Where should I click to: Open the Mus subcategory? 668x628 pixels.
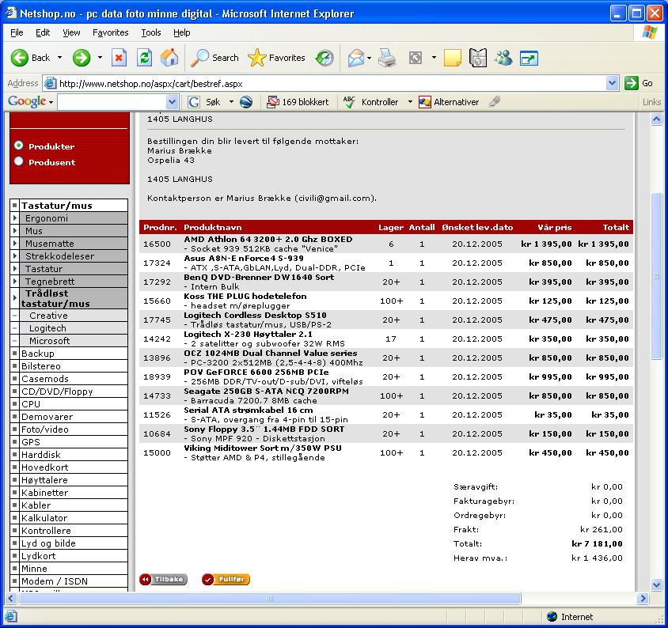[34, 231]
